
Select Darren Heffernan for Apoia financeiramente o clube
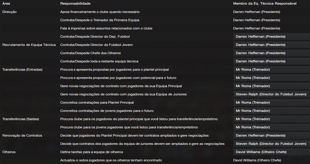pyautogui.click(x=257, y=12)
